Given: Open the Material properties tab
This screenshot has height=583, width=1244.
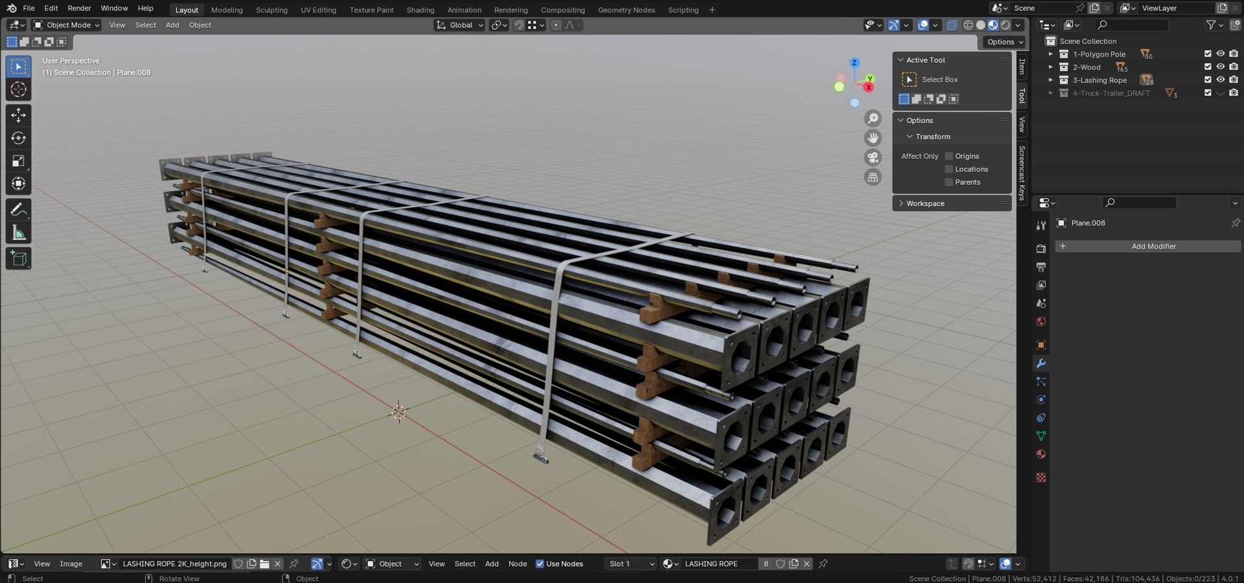Looking at the screenshot, I should pyautogui.click(x=1041, y=454).
